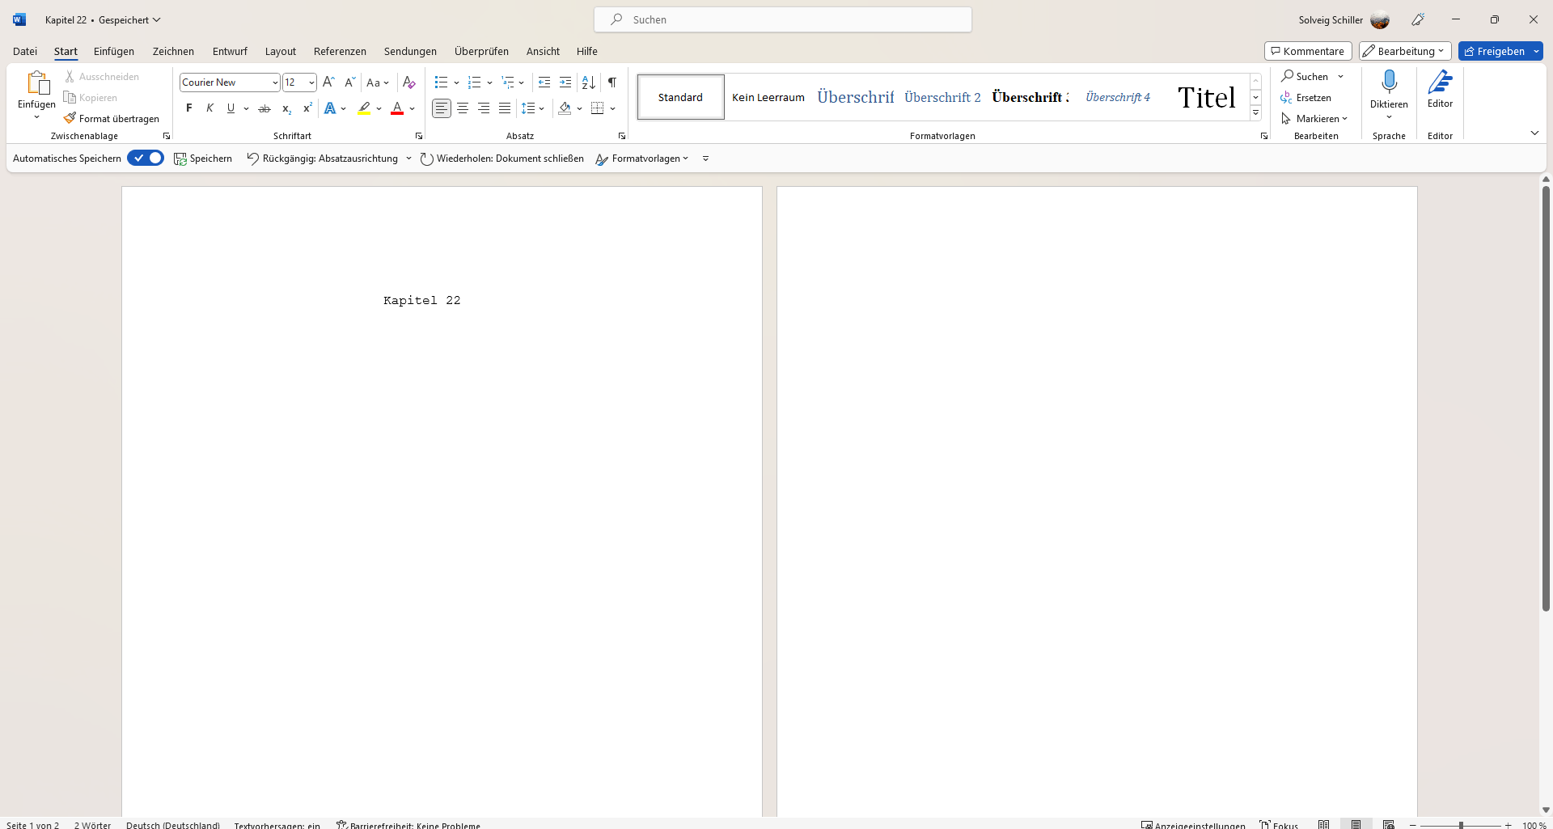Toggle Automatisches Speichern switch
Screen dimensions: 1553x829
(146, 159)
